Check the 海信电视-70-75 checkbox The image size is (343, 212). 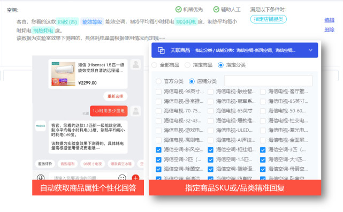pyautogui.click(x=158, y=111)
